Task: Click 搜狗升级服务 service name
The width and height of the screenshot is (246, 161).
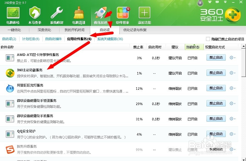Action: (27, 147)
